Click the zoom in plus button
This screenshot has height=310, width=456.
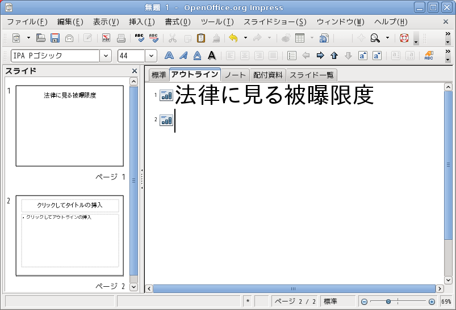pyautogui.click(x=432, y=302)
